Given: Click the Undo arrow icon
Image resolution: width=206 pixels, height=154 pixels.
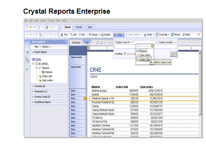Looking at the screenshot, I should coord(27,35).
